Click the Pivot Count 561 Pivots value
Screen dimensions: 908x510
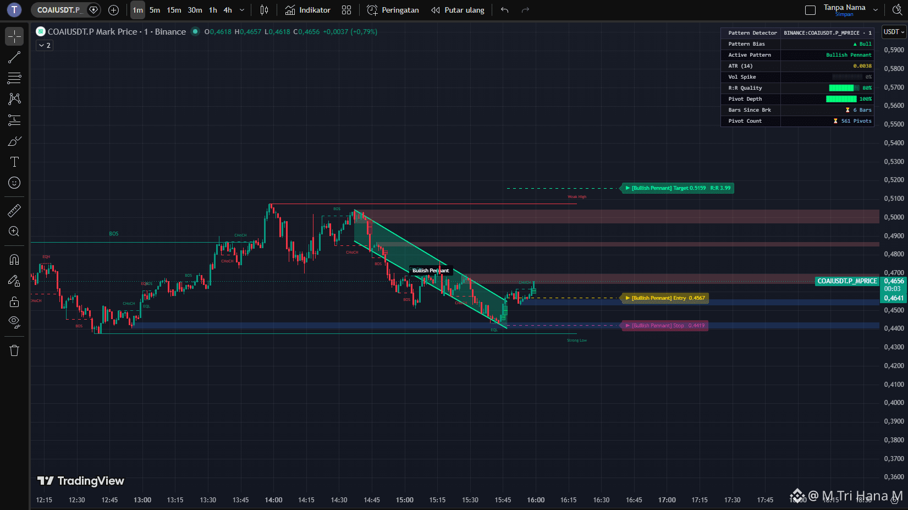pos(852,121)
